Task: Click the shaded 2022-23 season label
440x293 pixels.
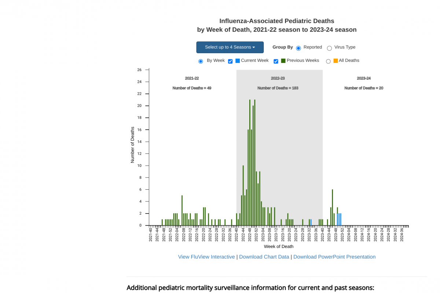Action: coord(278,78)
